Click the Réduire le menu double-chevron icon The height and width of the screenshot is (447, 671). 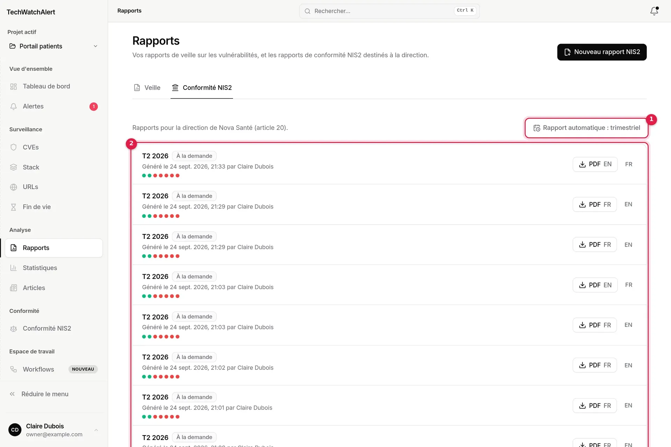[x=12, y=394]
